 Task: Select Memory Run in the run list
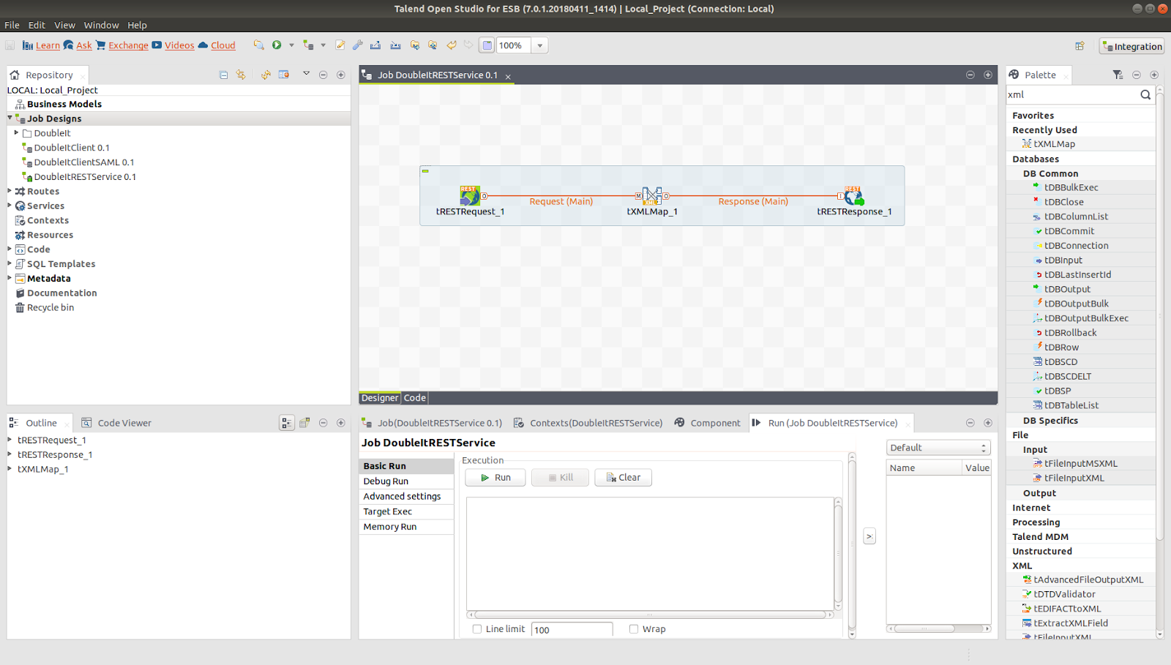(406, 527)
